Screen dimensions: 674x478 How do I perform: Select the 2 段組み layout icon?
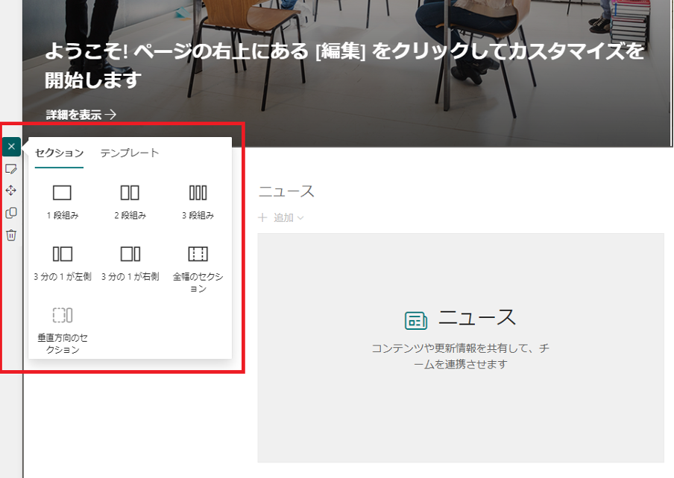point(130,193)
